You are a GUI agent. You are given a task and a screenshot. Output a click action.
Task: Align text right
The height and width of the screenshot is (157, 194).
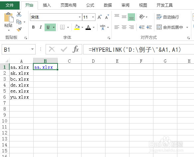tap(131, 27)
